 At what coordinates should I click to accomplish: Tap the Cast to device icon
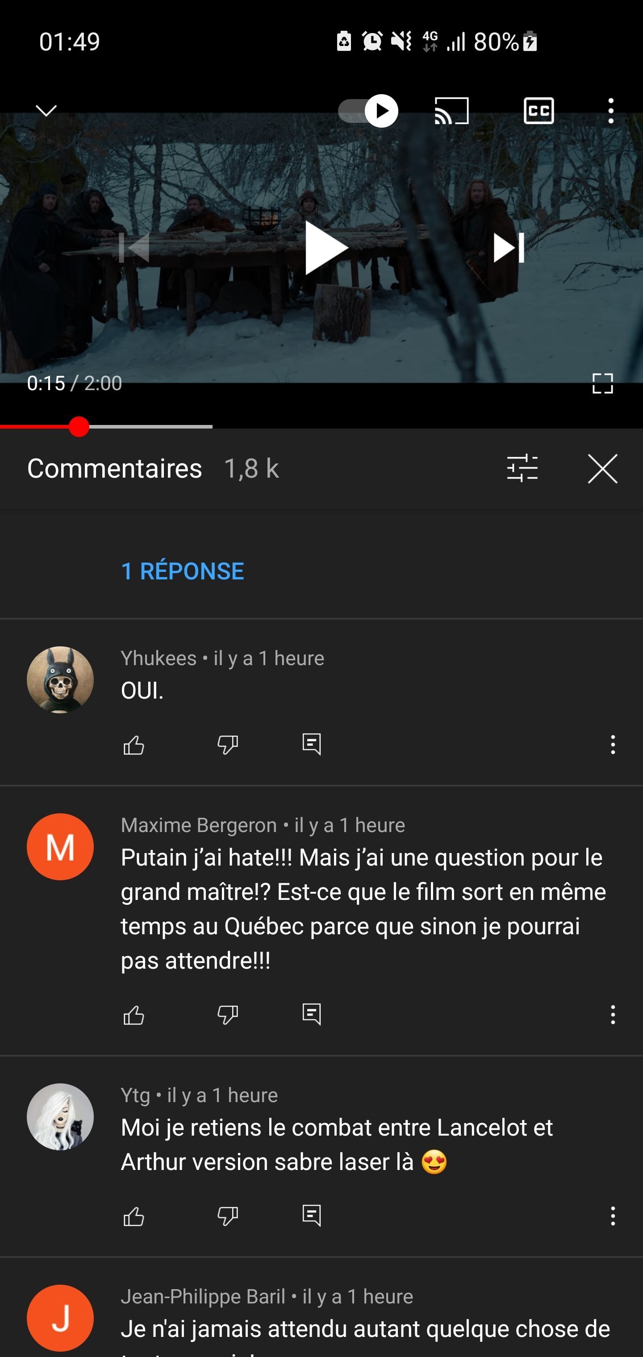[x=452, y=111]
